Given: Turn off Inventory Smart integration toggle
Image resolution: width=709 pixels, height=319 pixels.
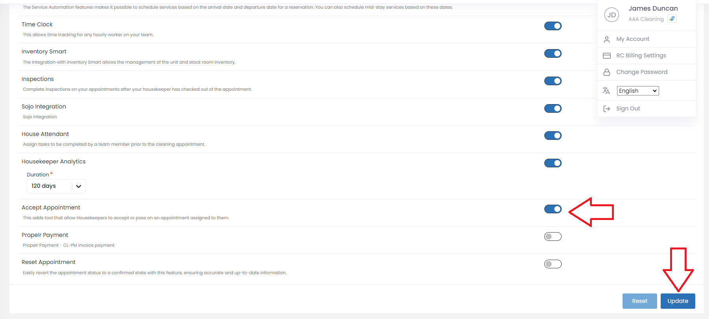Looking at the screenshot, I should (553, 53).
